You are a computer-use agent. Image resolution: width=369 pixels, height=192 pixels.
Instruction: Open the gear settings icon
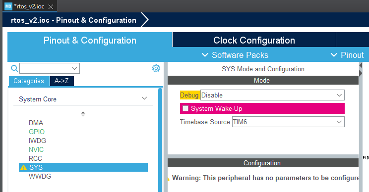pyautogui.click(x=156, y=68)
